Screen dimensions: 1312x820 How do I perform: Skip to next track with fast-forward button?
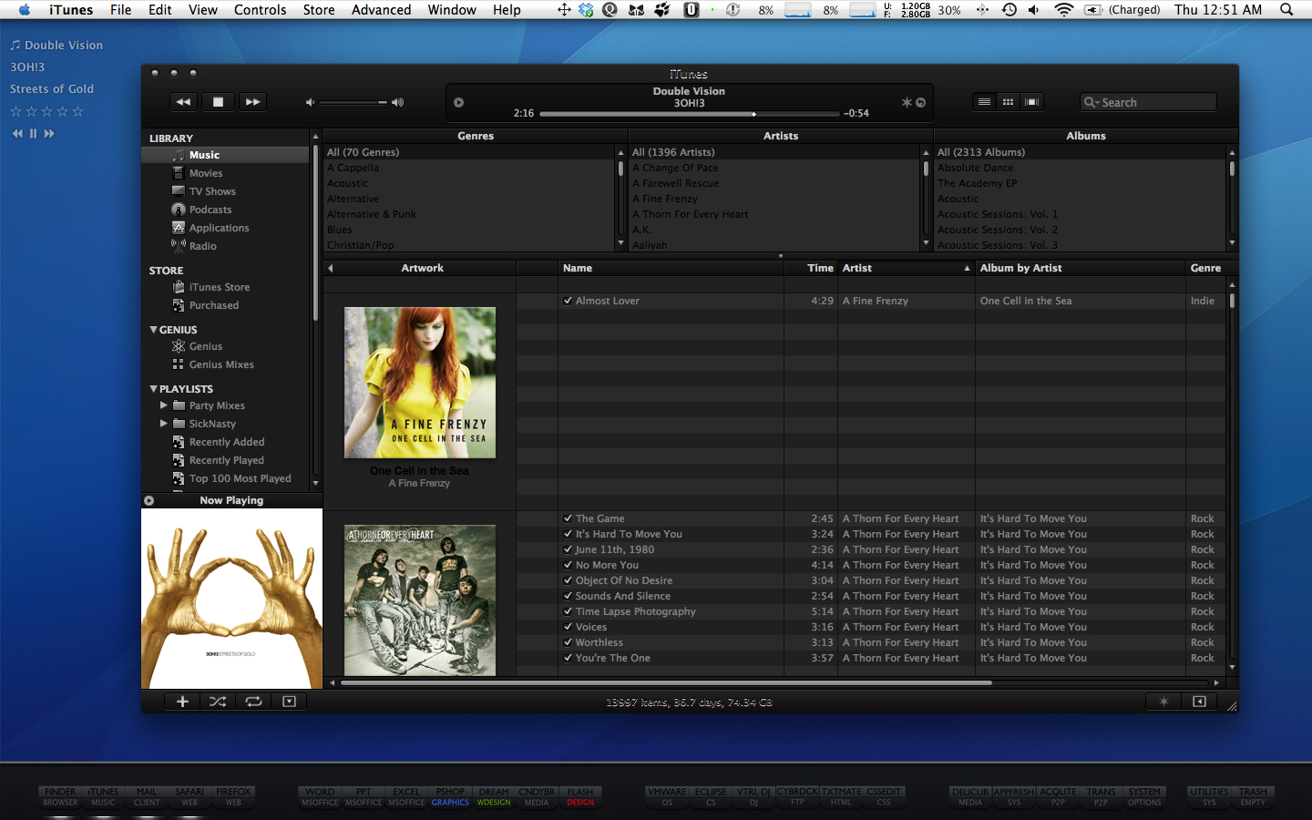coord(252,102)
